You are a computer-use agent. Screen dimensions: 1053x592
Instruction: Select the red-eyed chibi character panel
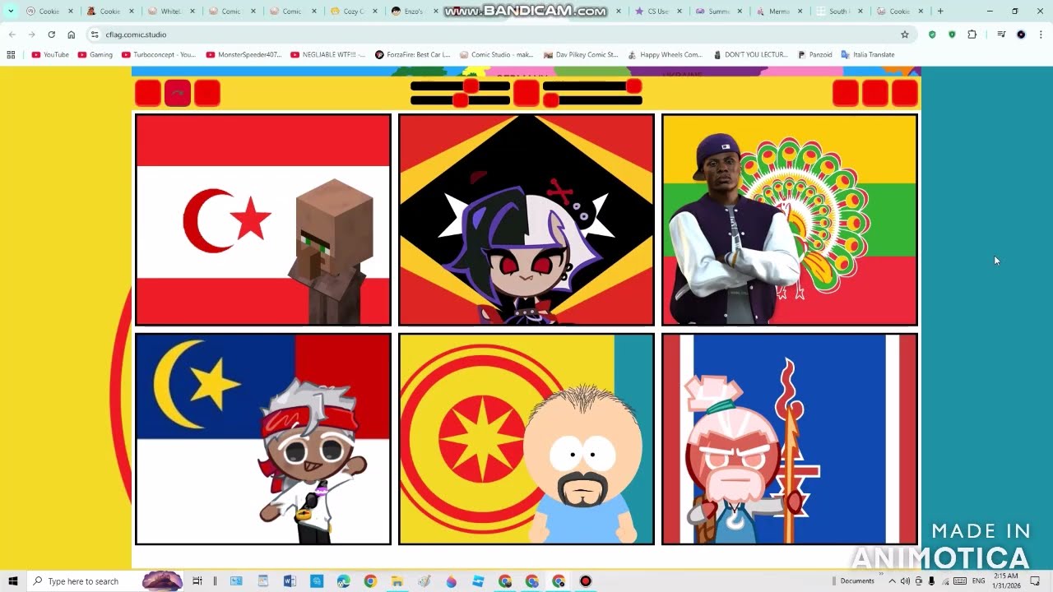[526, 220]
